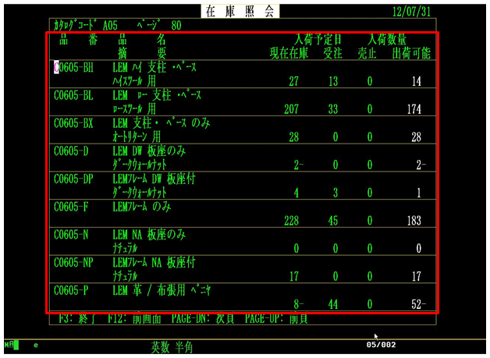The height and width of the screenshot is (358, 490).
Task: Select item code C0605-N
Action: click(x=71, y=235)
